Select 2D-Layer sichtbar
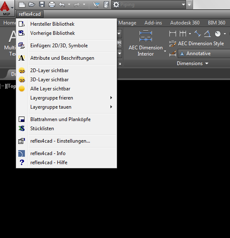 point(66,70)
